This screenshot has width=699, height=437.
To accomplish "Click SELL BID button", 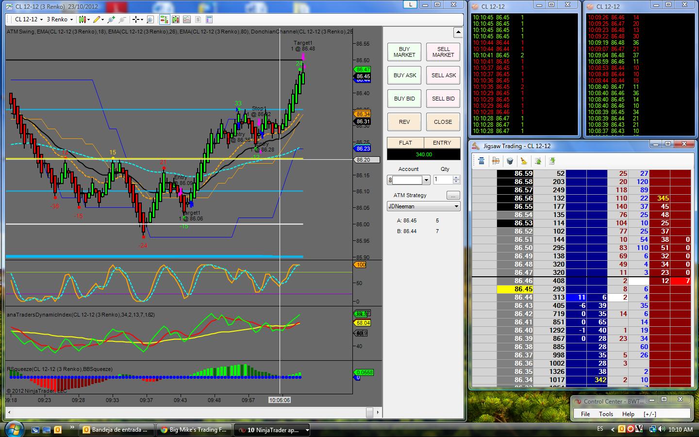I will point(443,99).
